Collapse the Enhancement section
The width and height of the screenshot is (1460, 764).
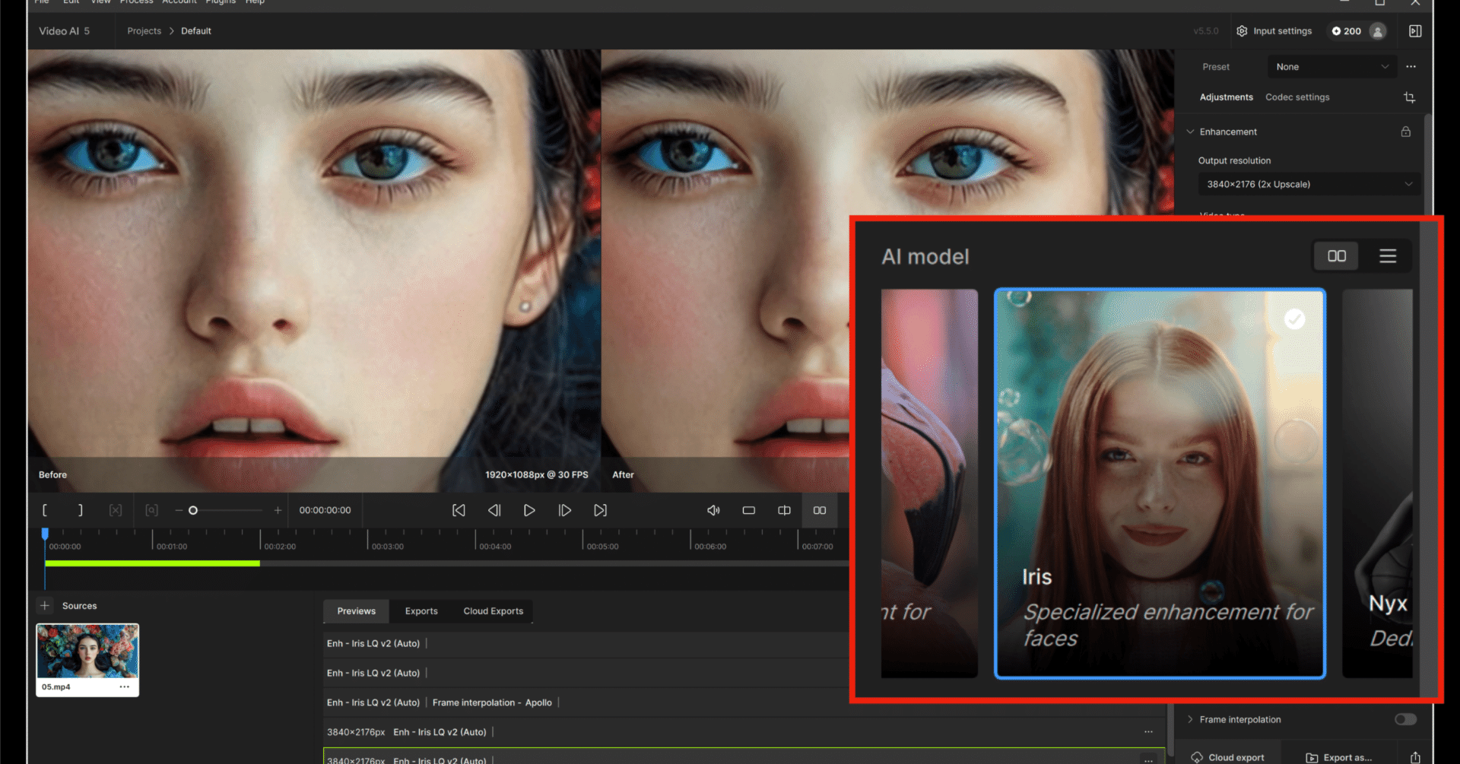(x=1191, y=132)
